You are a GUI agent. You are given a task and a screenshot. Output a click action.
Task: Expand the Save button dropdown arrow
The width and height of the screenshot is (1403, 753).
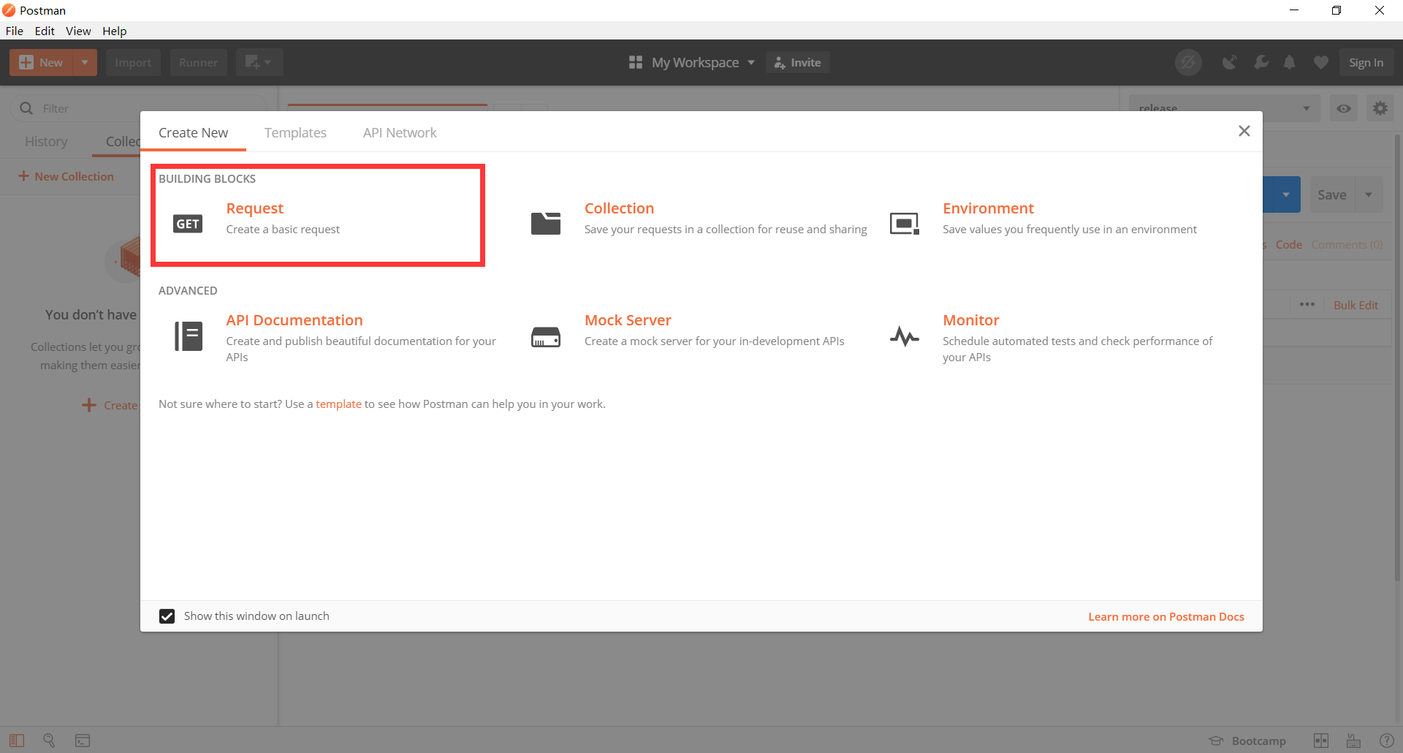1369,194
